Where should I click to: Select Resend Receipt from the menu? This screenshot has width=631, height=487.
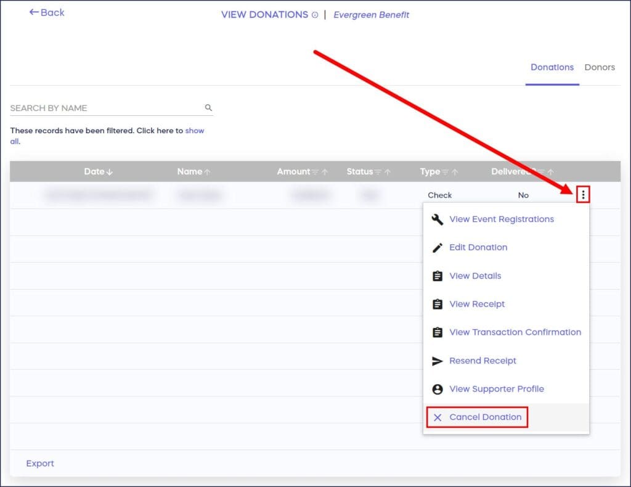482,361
